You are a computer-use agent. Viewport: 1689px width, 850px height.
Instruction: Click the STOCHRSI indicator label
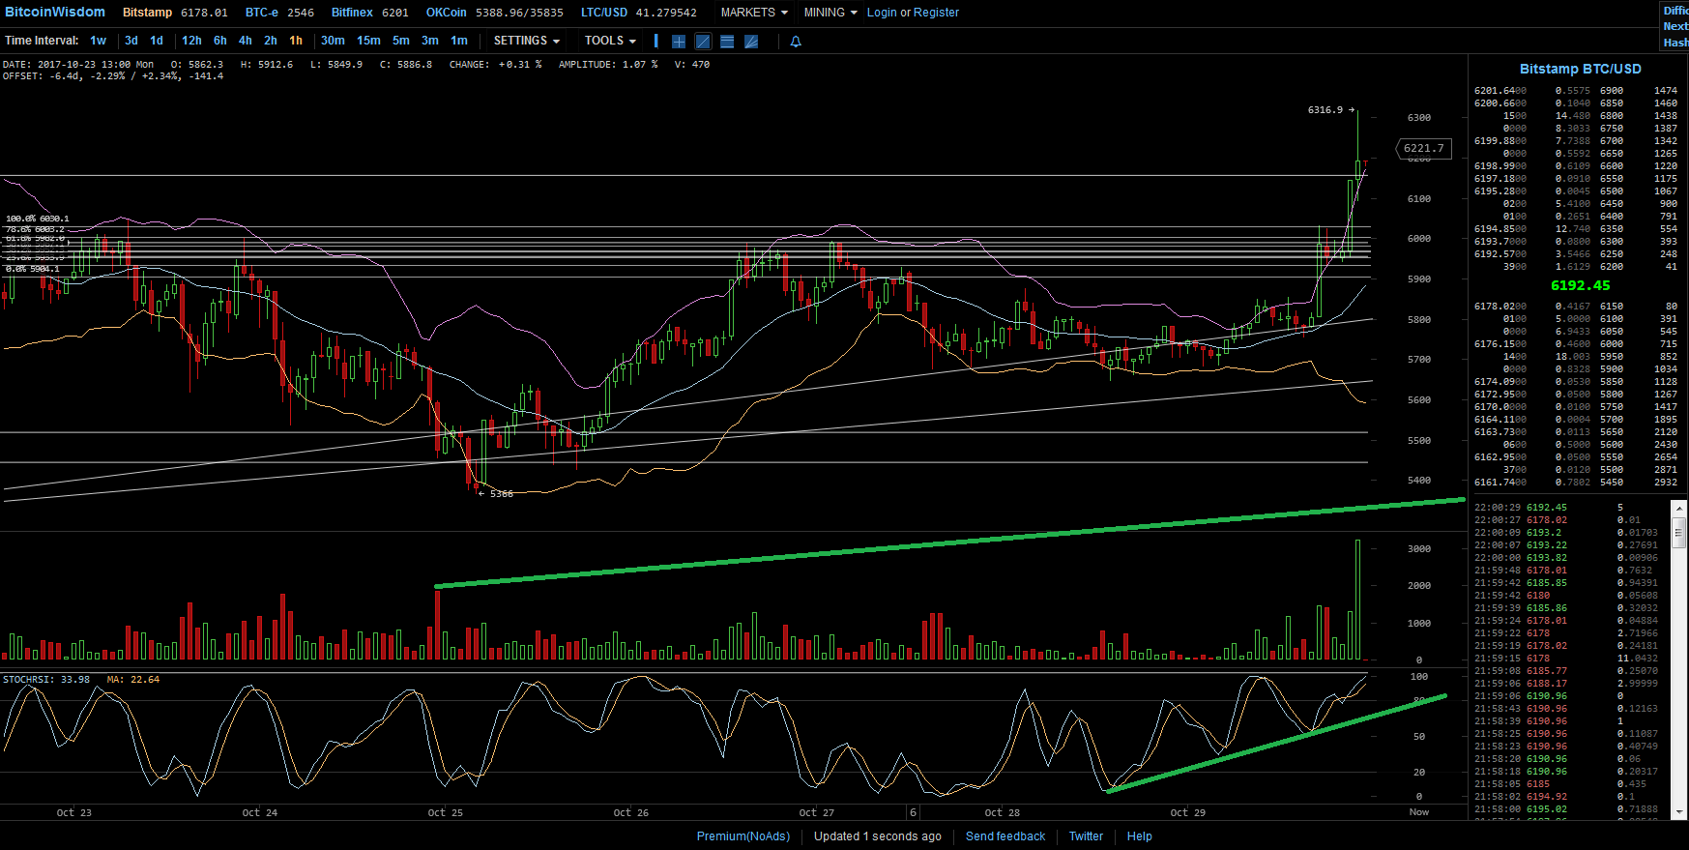tap(46, 680)
